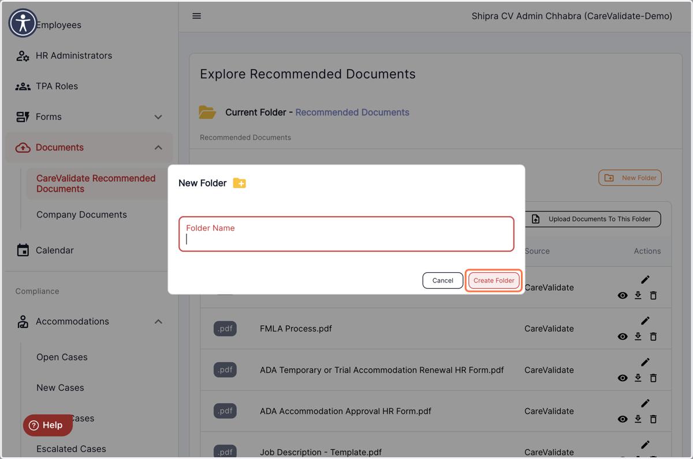
Task: Preview ADA Accommodation Approval HR Form via eye
Action: point(623,419)
